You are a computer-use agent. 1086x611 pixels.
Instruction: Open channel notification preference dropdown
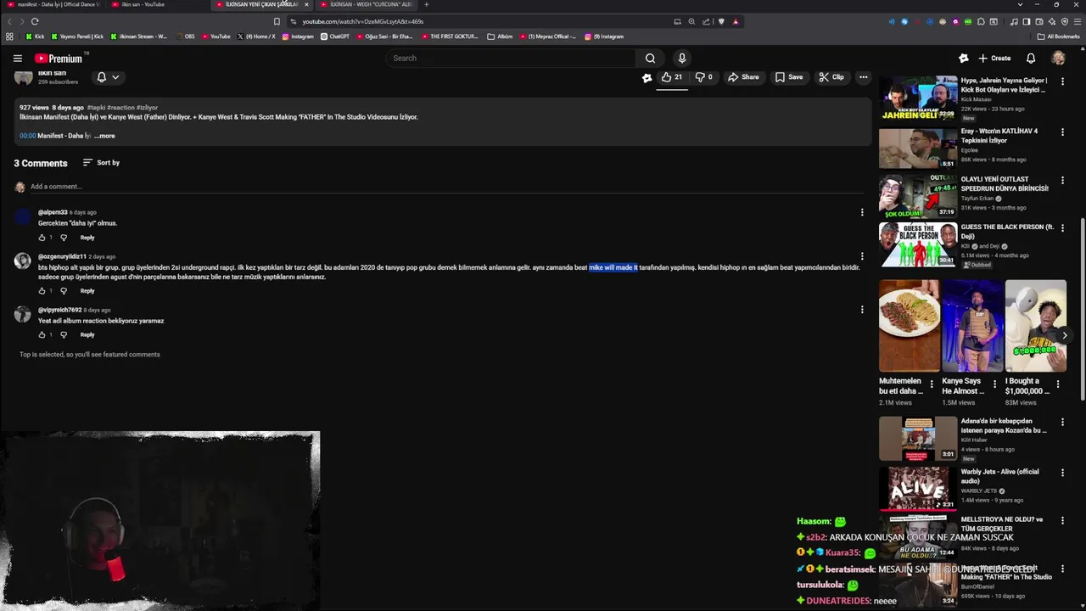(x=107, y=77)
